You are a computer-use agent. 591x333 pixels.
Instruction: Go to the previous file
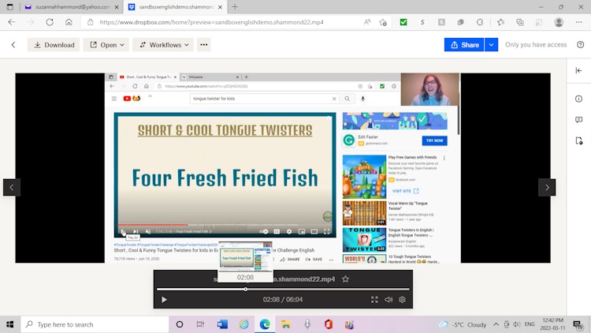click(x=12, y=187)
